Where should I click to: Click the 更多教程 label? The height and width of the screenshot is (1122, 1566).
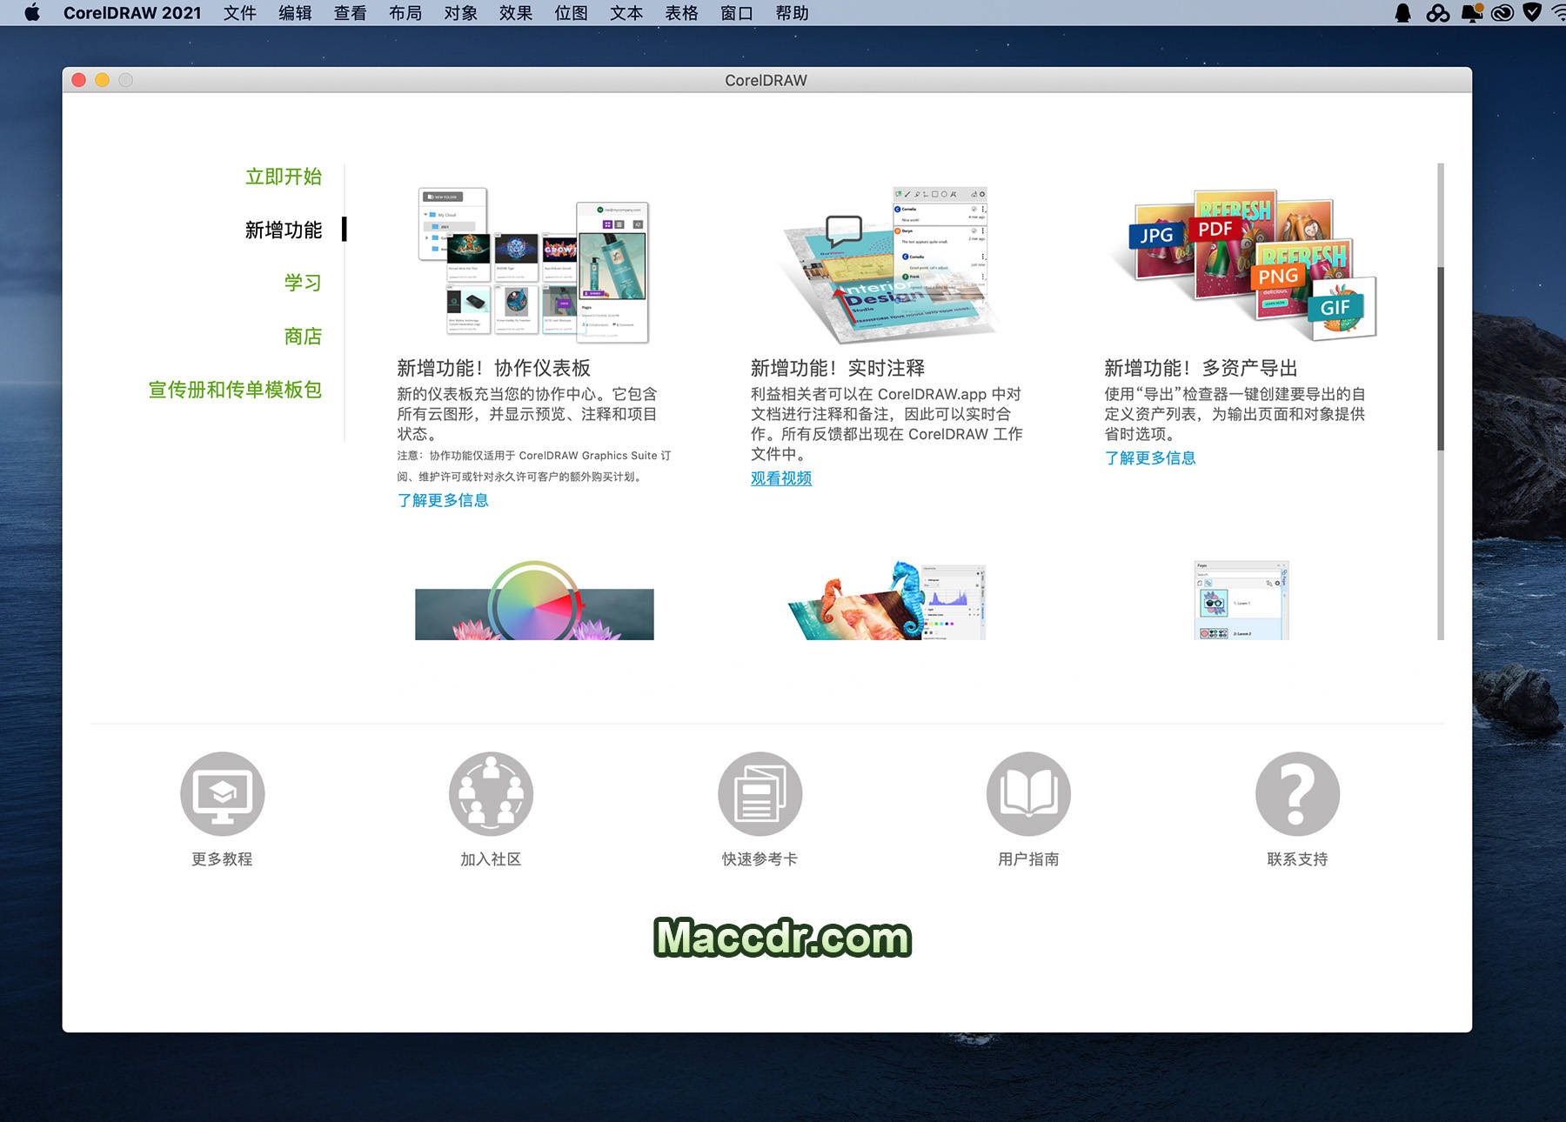tap(223, 858)
